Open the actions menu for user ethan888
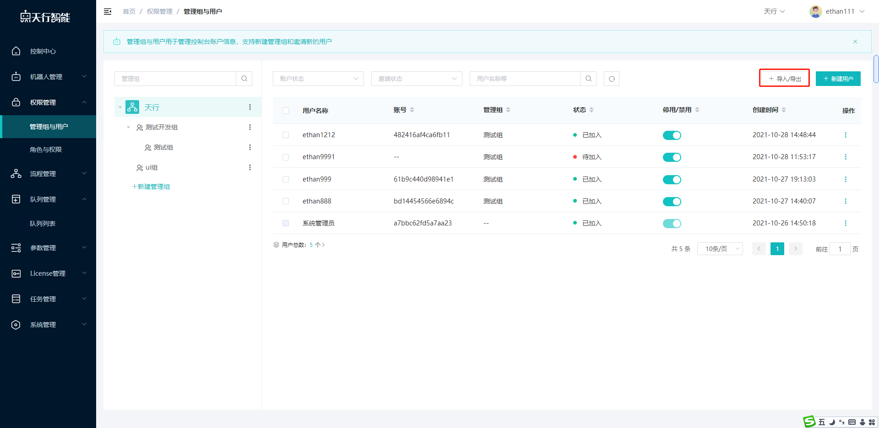 [x=846, y=201]
